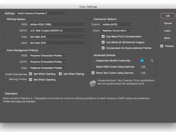Screen dimensions: 176x132
Task: Uncheck Use Dither (8-bit/channel images)
Action: [103, 42]
